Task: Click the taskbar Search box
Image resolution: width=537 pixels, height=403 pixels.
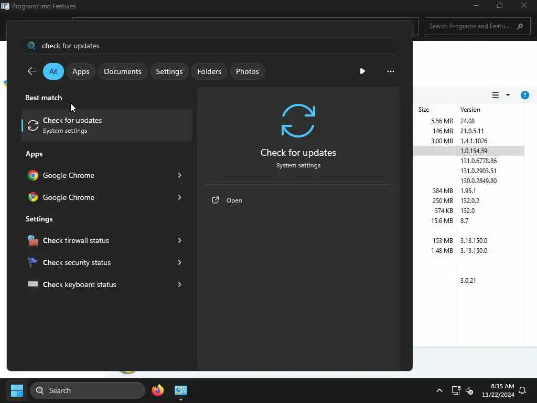Action: (x=88, y=390)
